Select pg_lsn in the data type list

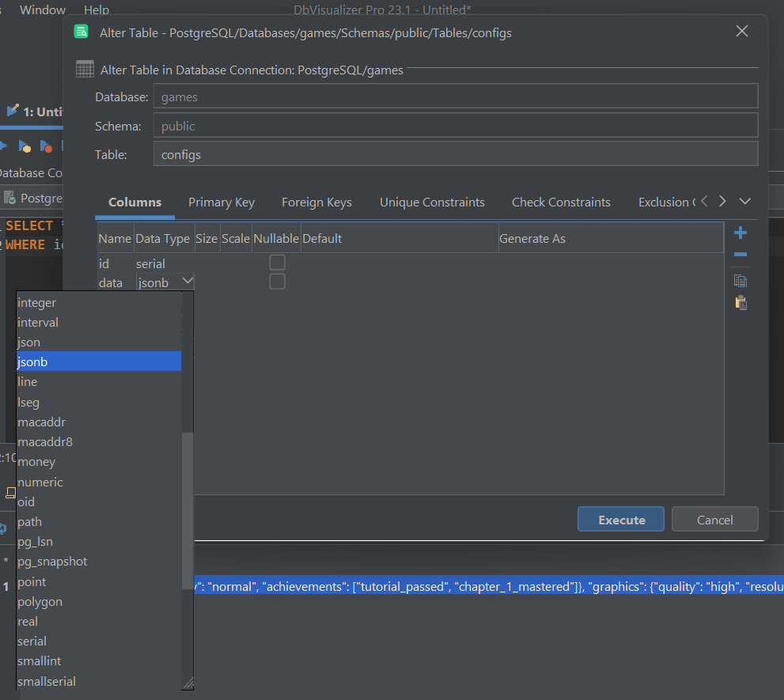99,542
